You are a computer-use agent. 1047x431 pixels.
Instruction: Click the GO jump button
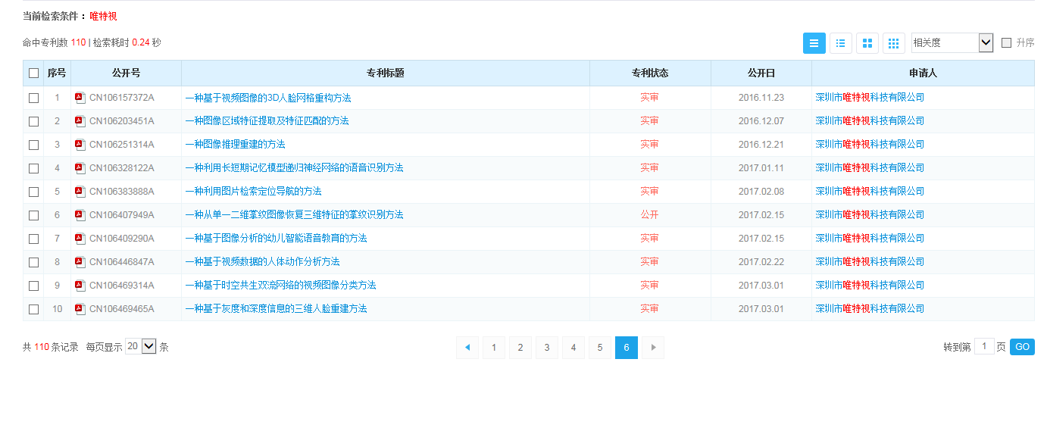(x=1022, y=347)
